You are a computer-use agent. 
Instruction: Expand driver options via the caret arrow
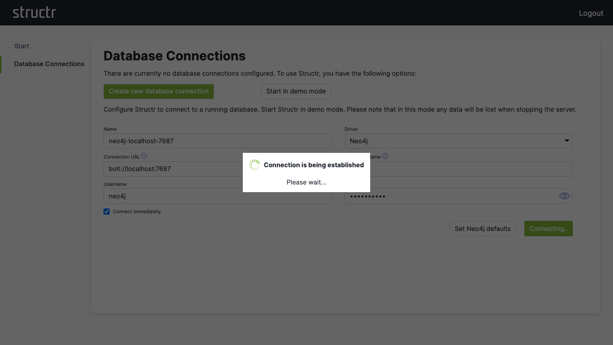point(566,140)
